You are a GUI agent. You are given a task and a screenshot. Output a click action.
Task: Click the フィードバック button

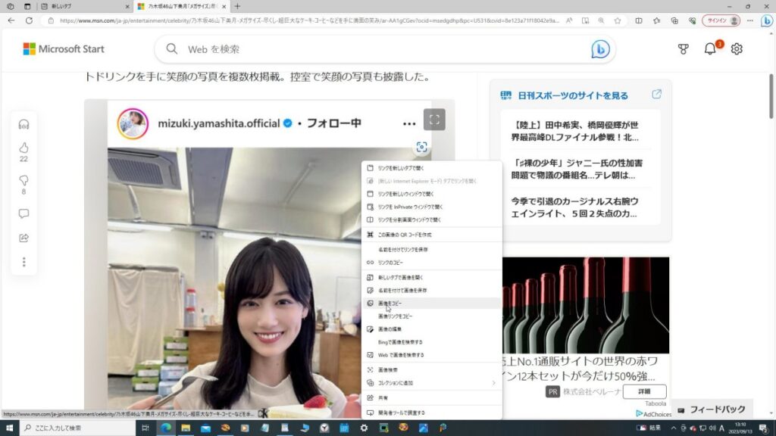tap(712, 410)
